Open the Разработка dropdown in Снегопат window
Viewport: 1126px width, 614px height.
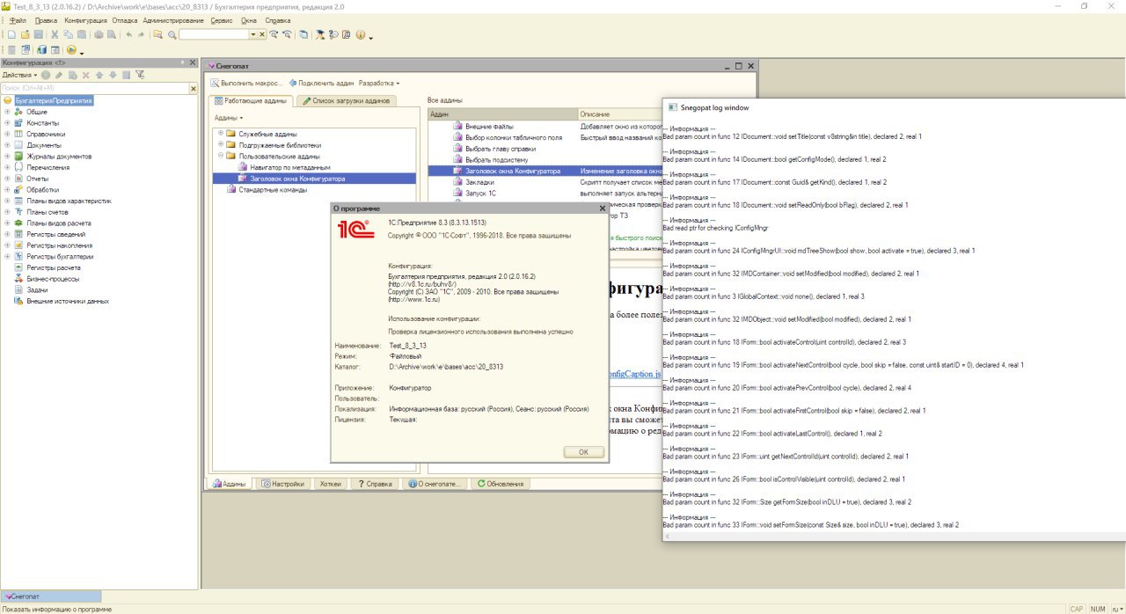tap(379, 83)
